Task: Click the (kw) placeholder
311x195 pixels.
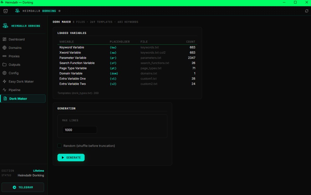Action: [x=113, y=48]
